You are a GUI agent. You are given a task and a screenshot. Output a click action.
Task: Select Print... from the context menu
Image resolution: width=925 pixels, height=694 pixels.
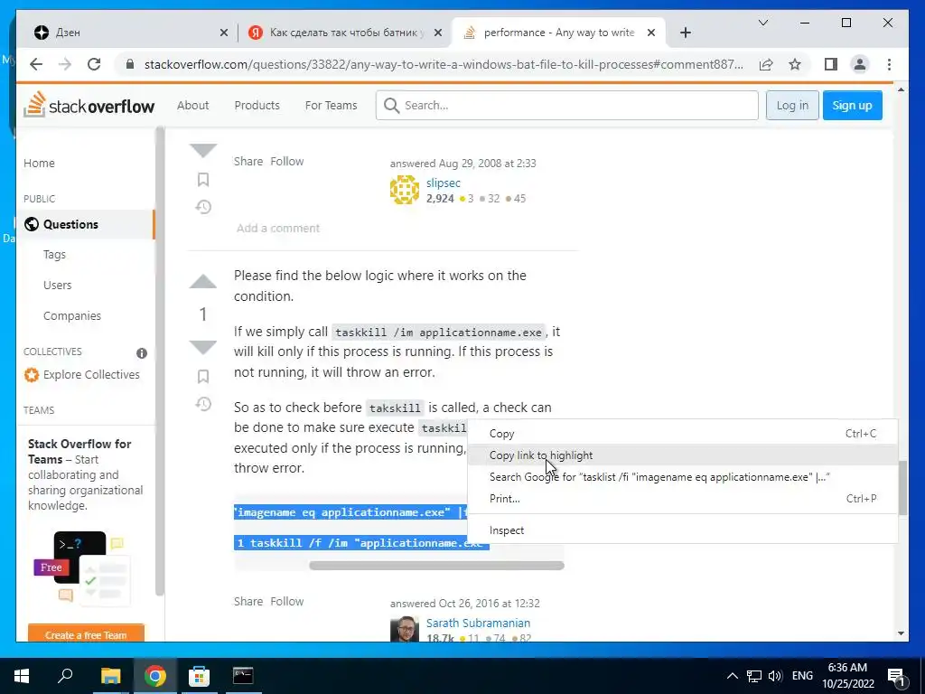click(x=683, y=499)
